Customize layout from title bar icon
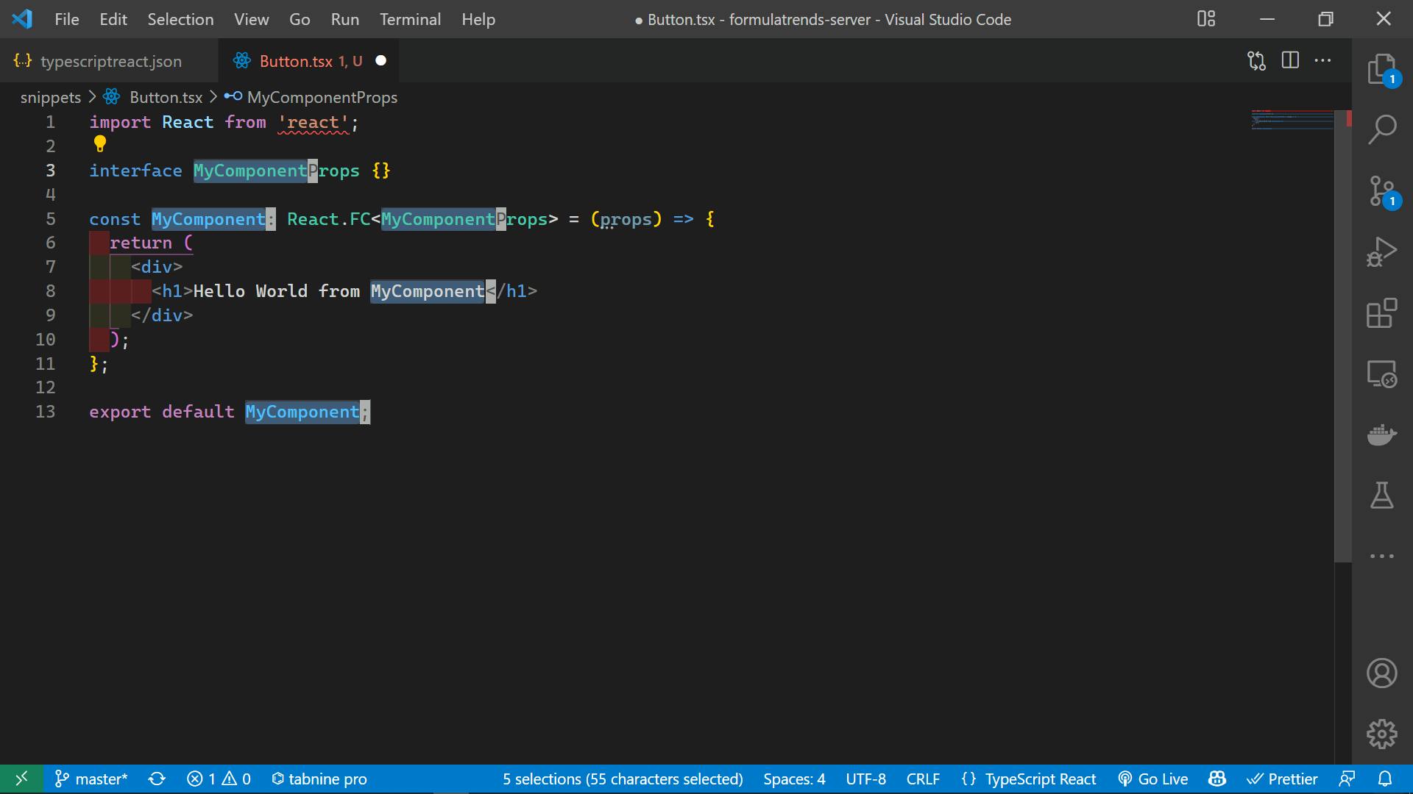This screenshot has height=794, width=1413. pos(1206,19)
